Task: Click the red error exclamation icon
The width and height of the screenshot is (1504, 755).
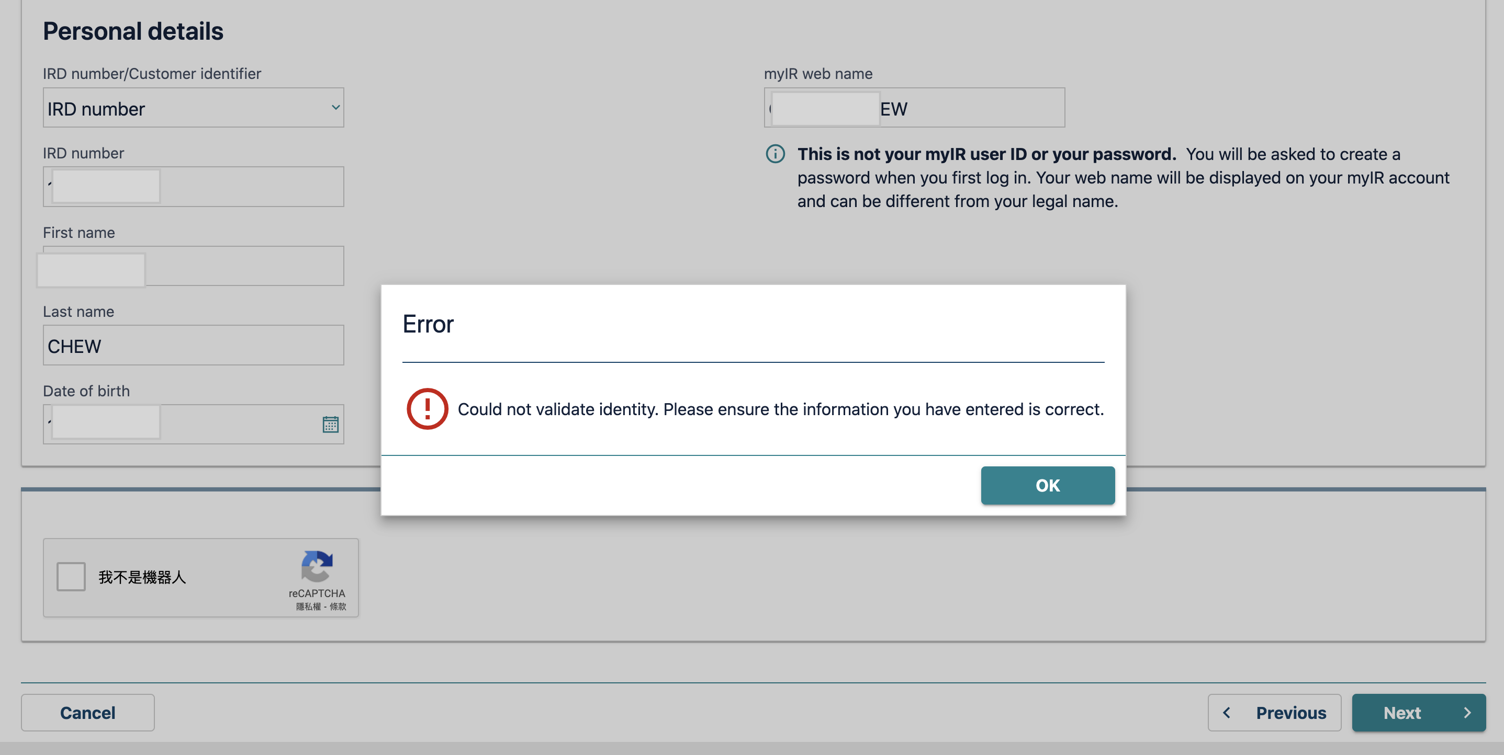Action: [428, 409]
